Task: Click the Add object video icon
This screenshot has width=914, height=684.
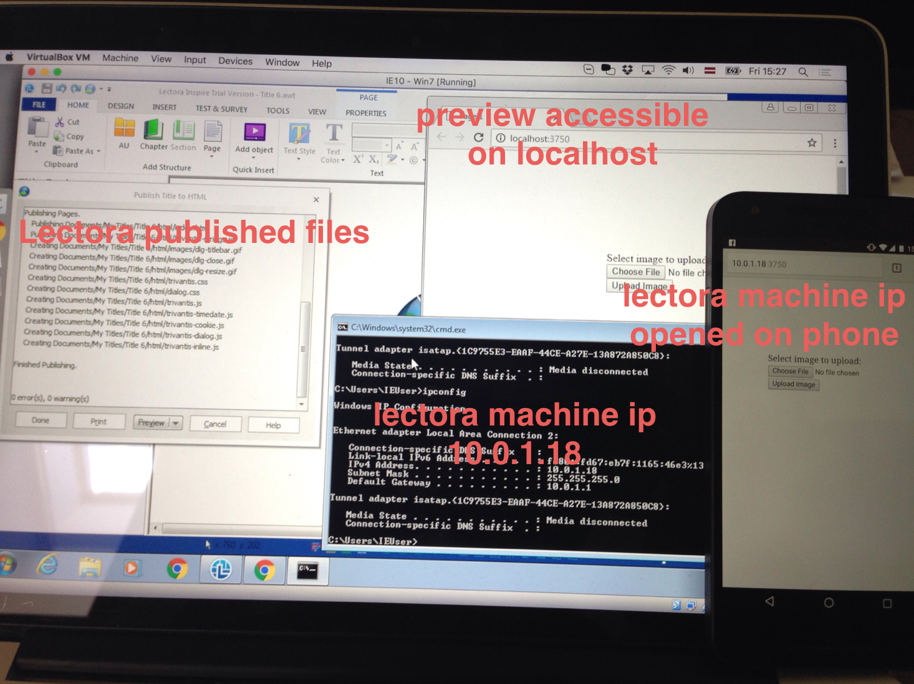Action: point(254,132)
